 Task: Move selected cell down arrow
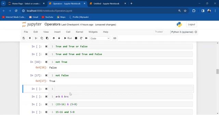point(59,38)
